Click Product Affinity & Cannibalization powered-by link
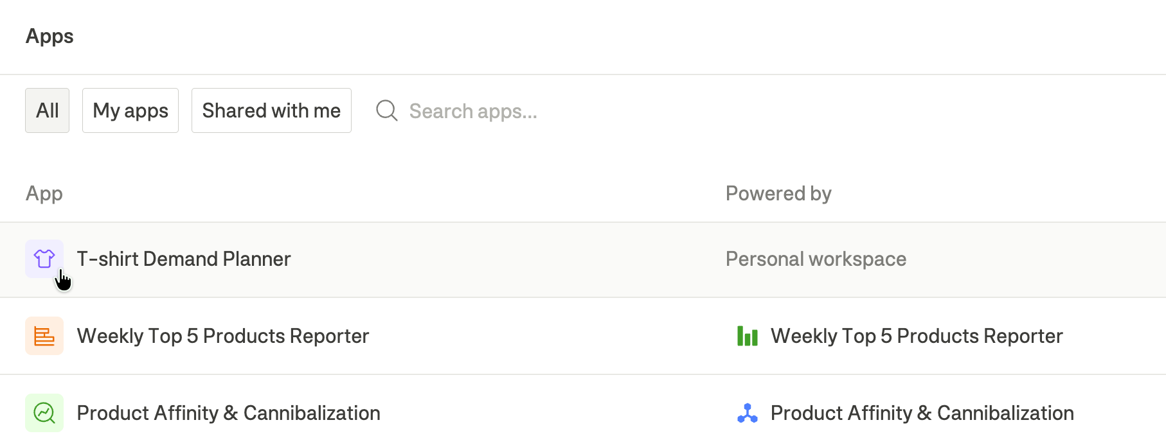The width and height of the screenshot is (1166, 445). pos(922,413)
